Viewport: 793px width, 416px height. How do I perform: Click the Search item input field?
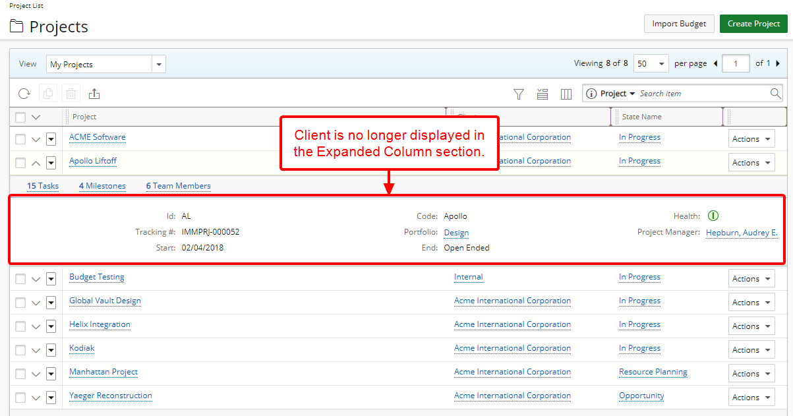(x=702, y=94)
